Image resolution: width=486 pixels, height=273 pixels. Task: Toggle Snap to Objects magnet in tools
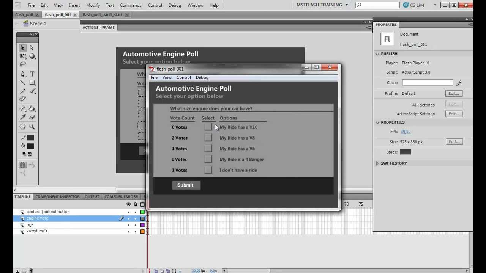[23, 165]
